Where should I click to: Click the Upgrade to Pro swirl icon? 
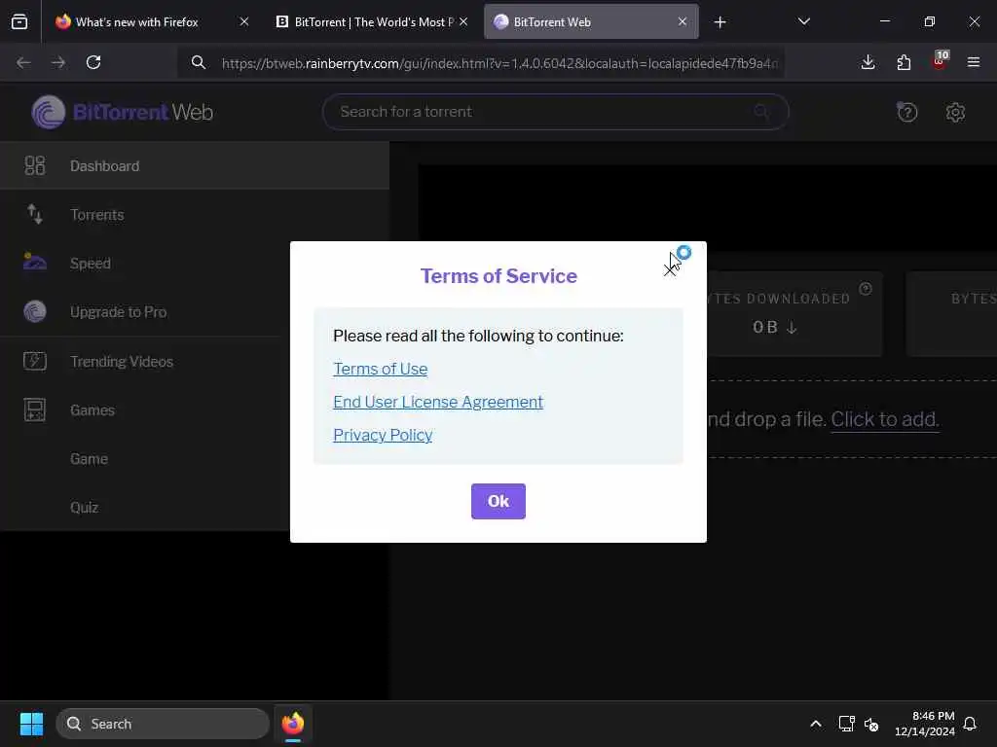coord(35,311)
